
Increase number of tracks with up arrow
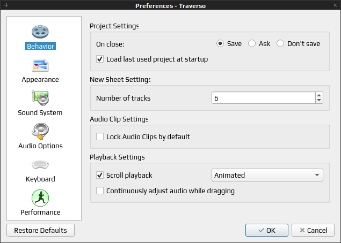tap(319, 95)
